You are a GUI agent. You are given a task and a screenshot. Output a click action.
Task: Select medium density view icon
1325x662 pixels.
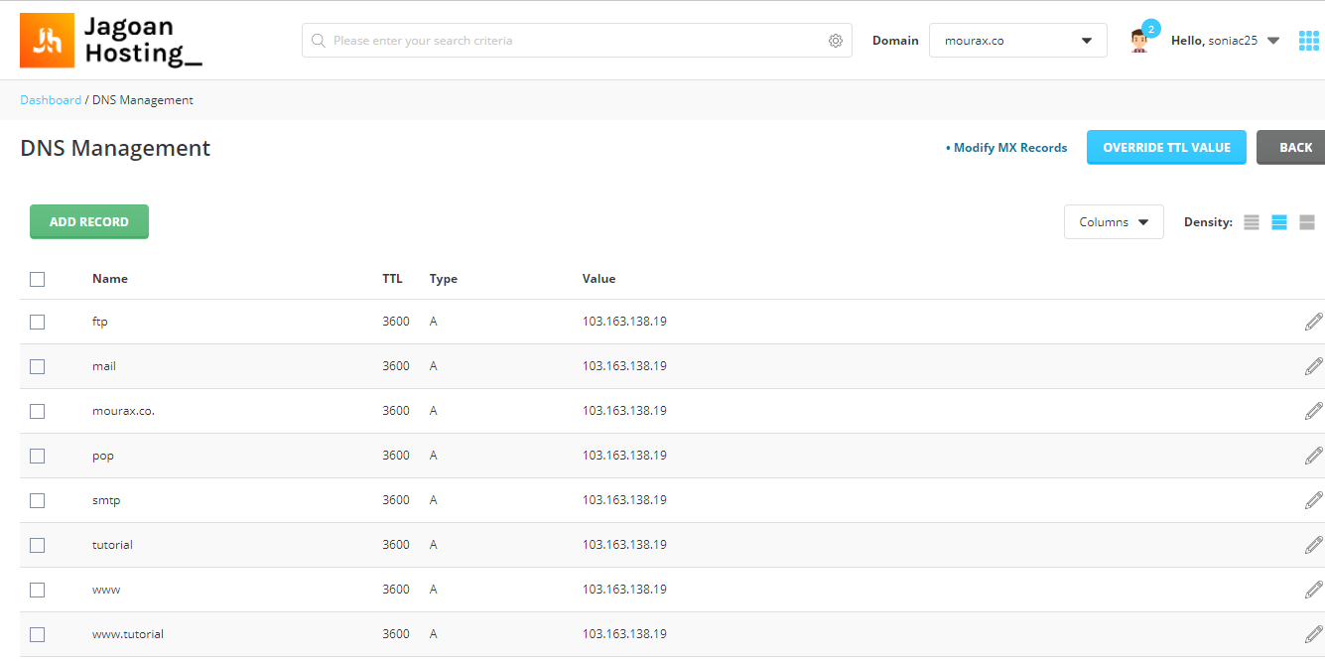click(1279, 222)
